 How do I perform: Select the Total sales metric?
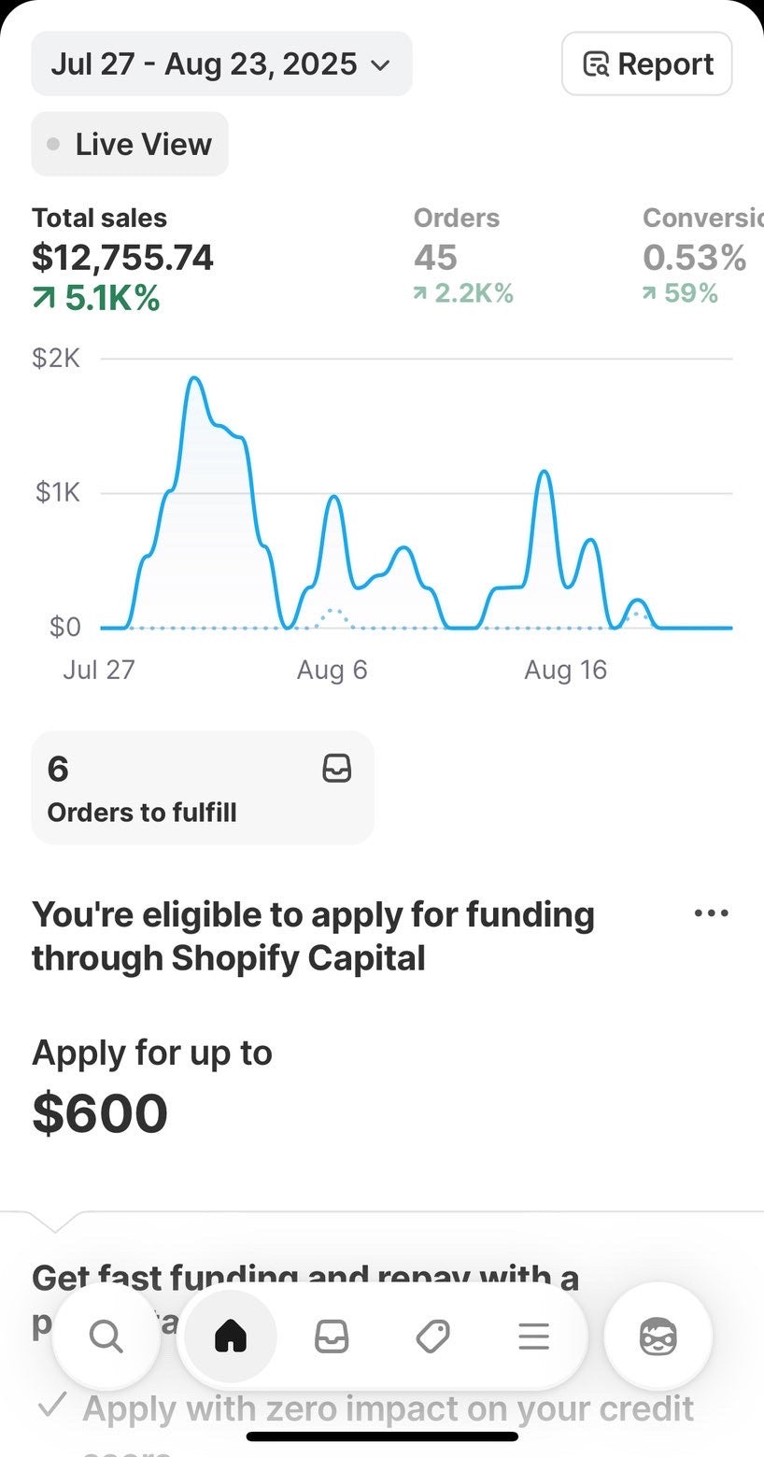pos(122,258)
